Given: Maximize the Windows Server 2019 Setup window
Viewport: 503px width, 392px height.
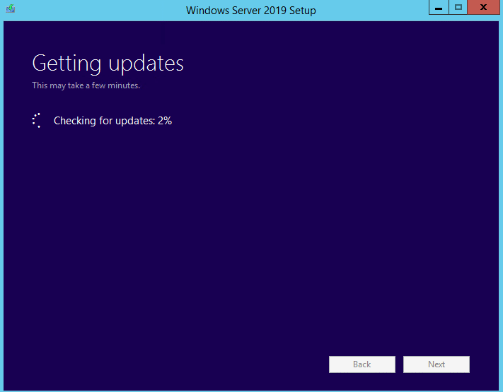Looking at the screenshot, I should tap(458, 7).
